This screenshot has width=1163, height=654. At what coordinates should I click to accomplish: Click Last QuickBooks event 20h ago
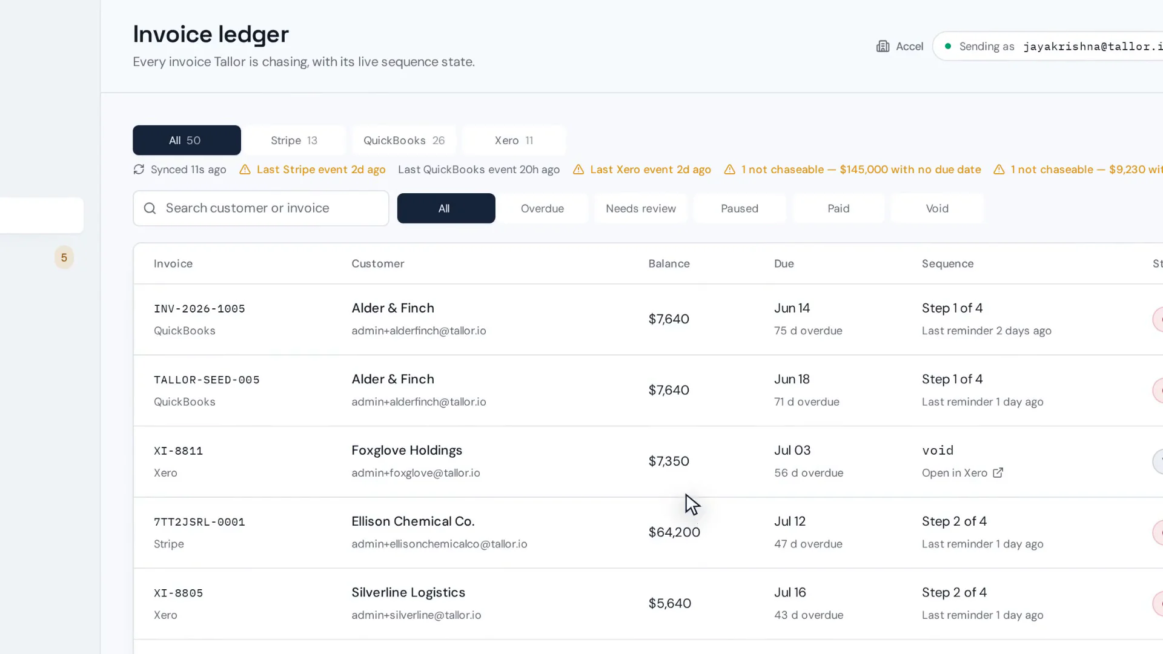tap(479, 170)
